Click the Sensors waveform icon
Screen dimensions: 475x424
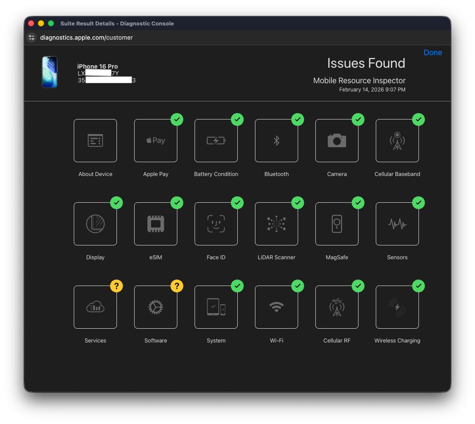[x=397, y=224]
